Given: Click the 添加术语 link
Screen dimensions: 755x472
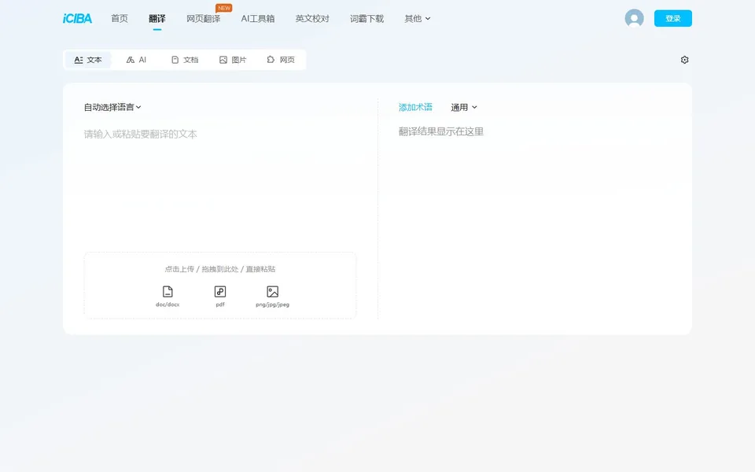Looking at the screenshot, I should click(415, 107).
